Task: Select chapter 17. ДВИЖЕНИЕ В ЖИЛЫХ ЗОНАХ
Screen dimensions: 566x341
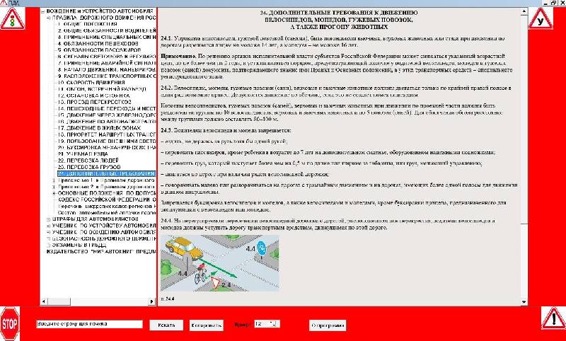Action: click(x=99, y=128)
